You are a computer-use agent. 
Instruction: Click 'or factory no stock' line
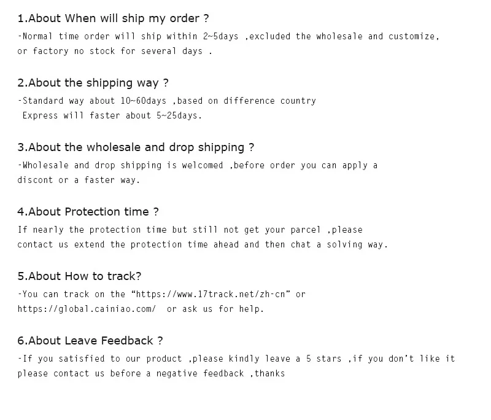pos(114,51)
